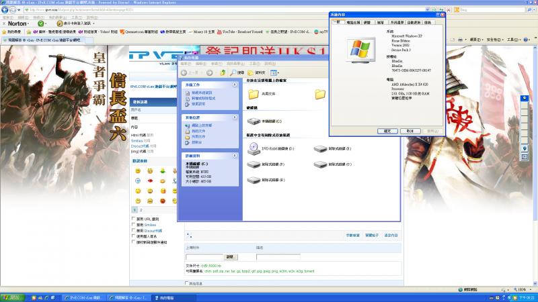This screenshot has height=302, width=538.
Task: Click the Search icon in Explorer toolbar
Action: [232, 72]
